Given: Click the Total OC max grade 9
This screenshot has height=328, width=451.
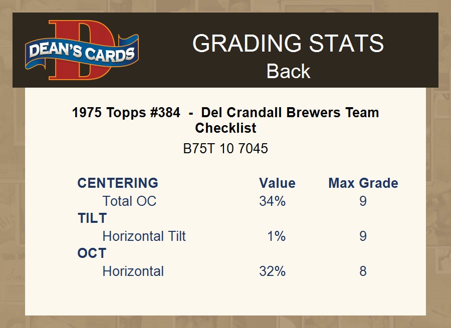Looking at the screenshot, I should tap(363, 201).
